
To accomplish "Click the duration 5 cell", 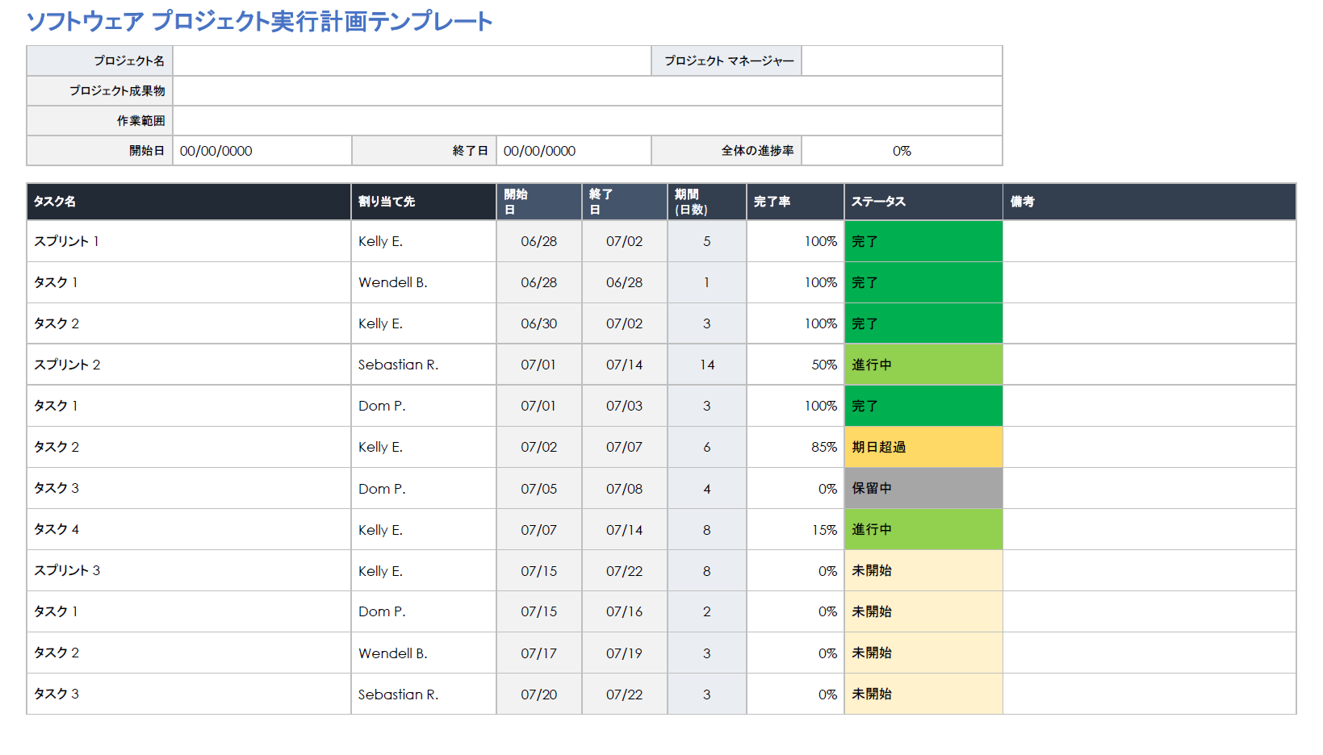I will point(707,241).
